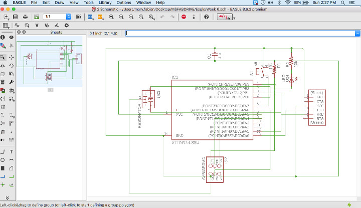
Task: Select the ATTINY44-SSU label on schematic
Action: click(x=186, y=143)
